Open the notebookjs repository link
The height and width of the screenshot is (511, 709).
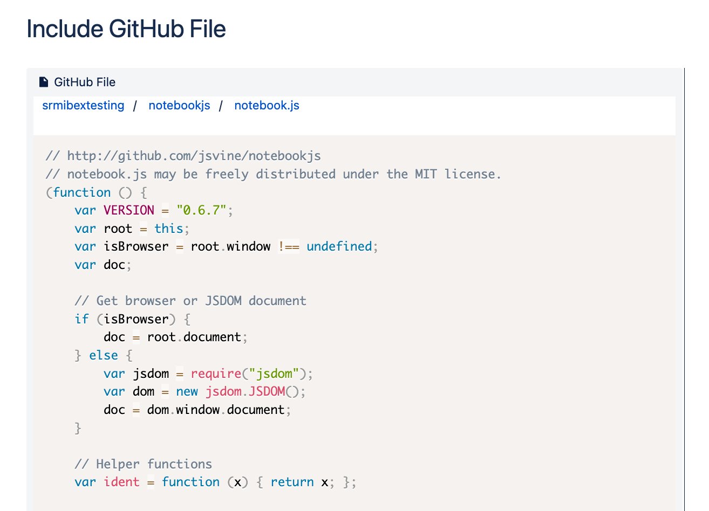point(179,106)
